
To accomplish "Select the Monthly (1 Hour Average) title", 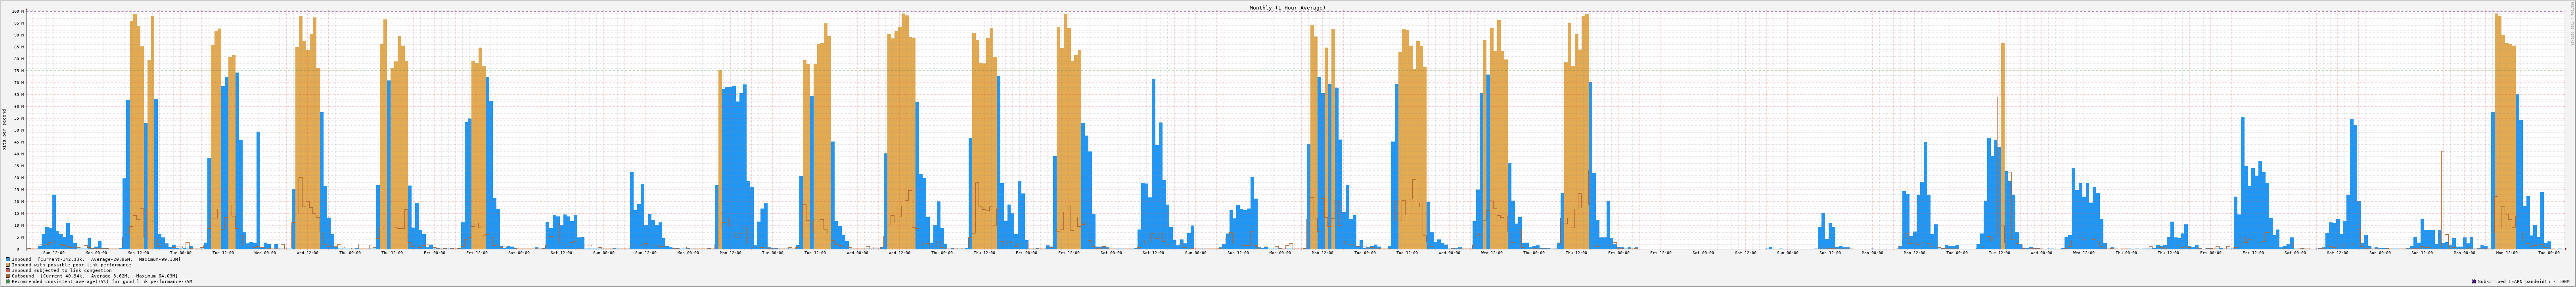I will [x=1287, y=7].
